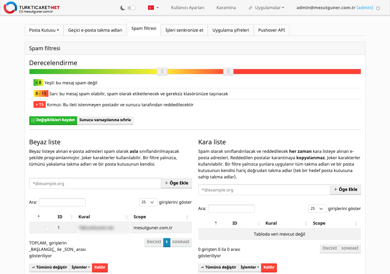Open İşlemler dropdown under Beyaz liste
Viewport: 390px width, 274px height.
[81, 267]
